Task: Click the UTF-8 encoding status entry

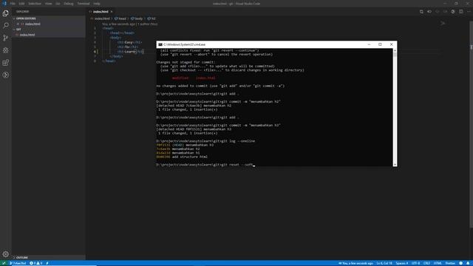Action: (x=415, y=263)
